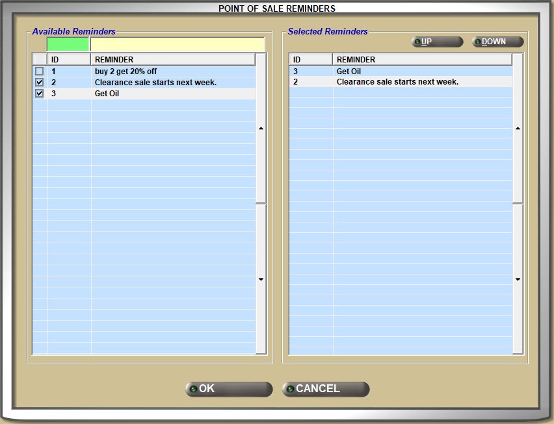The width and height of the screenshot is (554, 424).
Task: Click the OK button
Action: pos(228,389)
